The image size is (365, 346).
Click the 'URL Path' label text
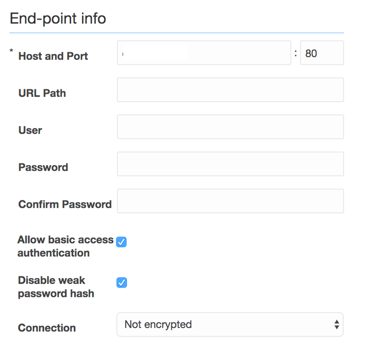click(42, 93)
